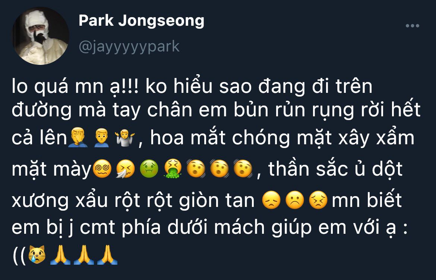Click the slightly frowning face emoji
436x280 pixels.
[x=295, y=200]
